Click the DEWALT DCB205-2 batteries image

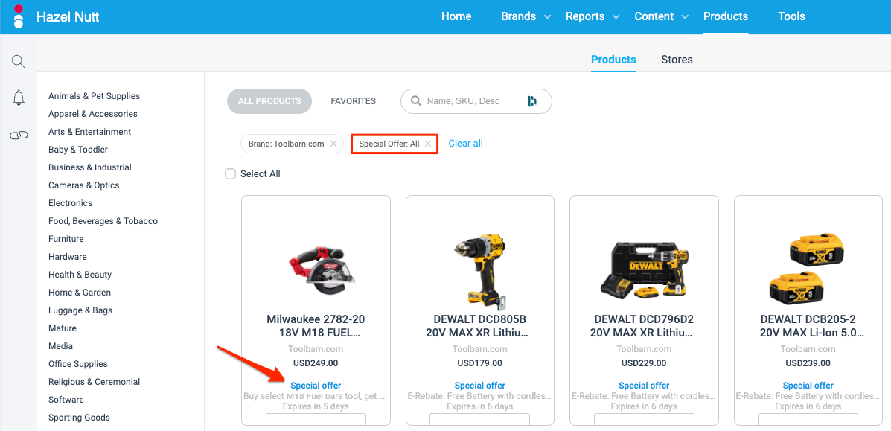click(x=807, y=269)
